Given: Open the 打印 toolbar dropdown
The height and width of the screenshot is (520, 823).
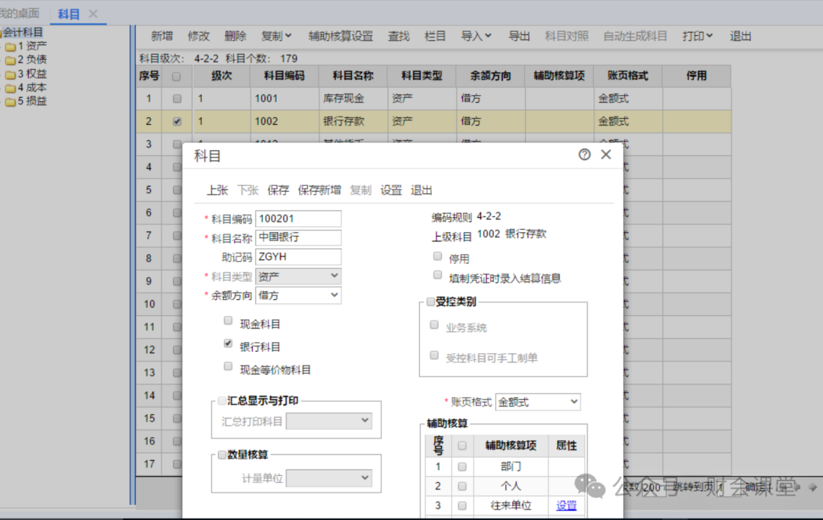Looking at the screenshot, I should coord(697,36).
